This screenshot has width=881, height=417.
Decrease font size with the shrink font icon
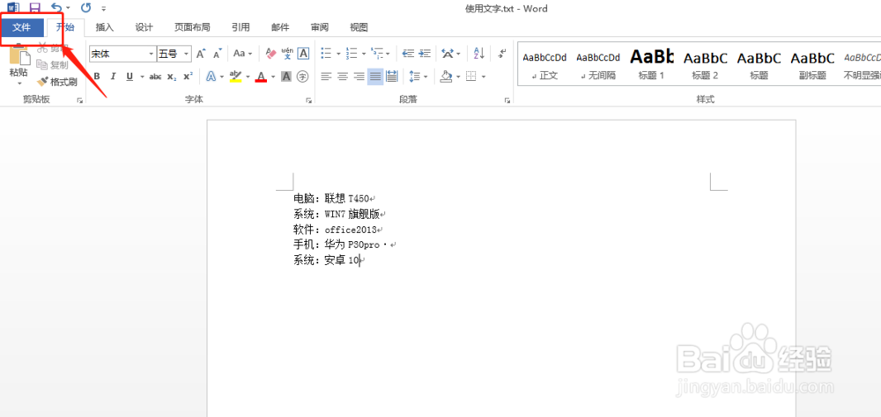click(x=218, y=54)
